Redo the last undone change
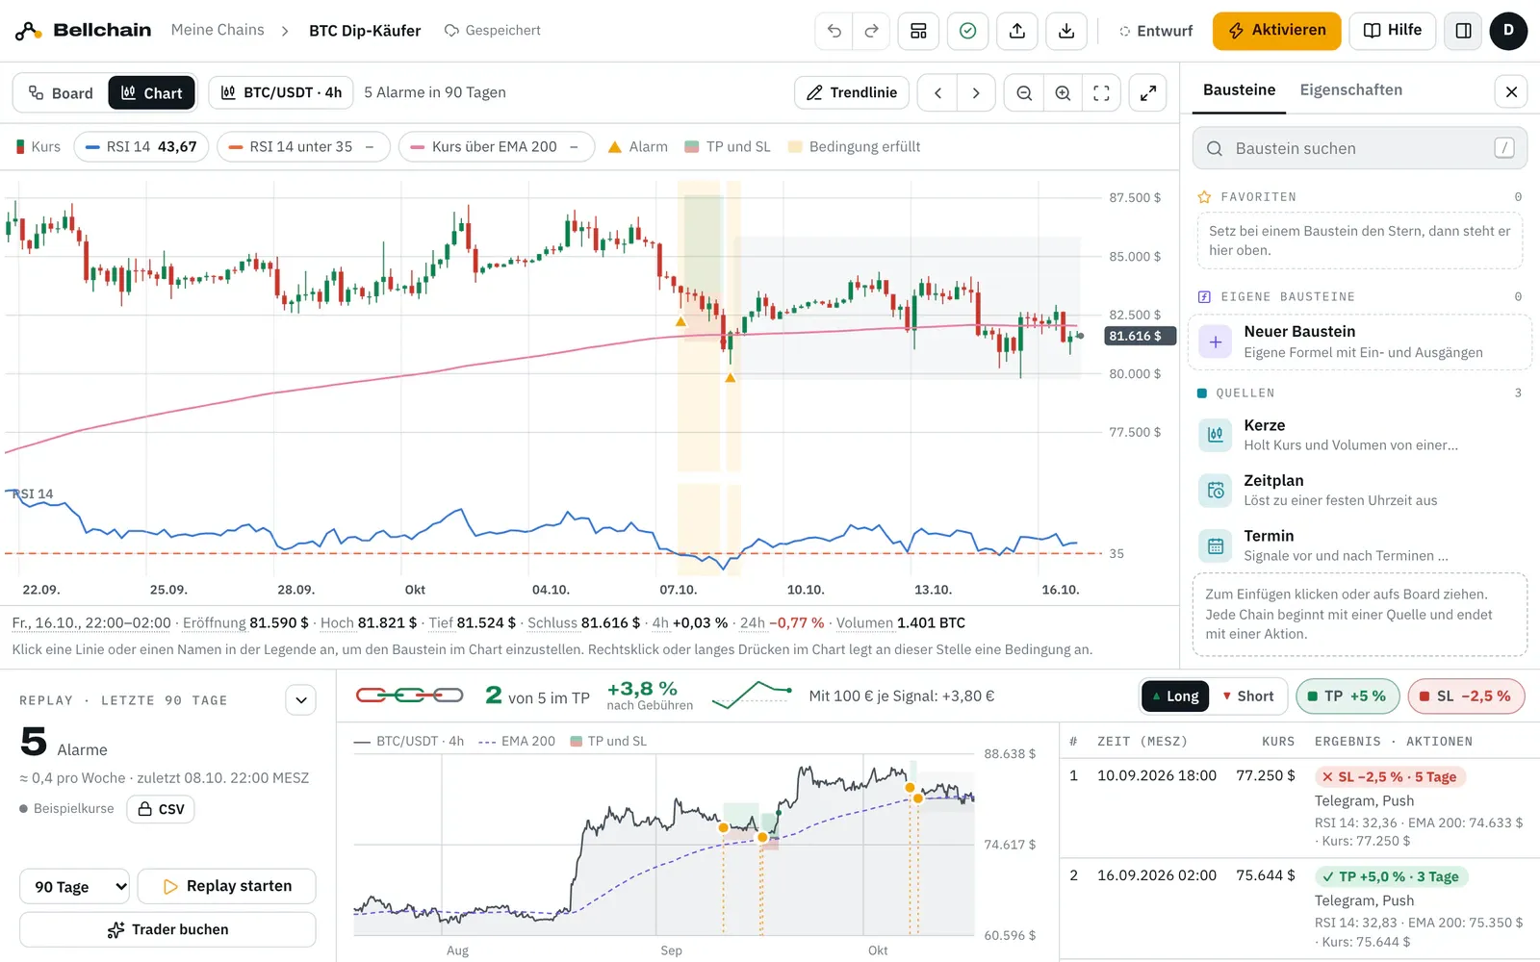Screen dimensions: 1540x962 [871, 31]
